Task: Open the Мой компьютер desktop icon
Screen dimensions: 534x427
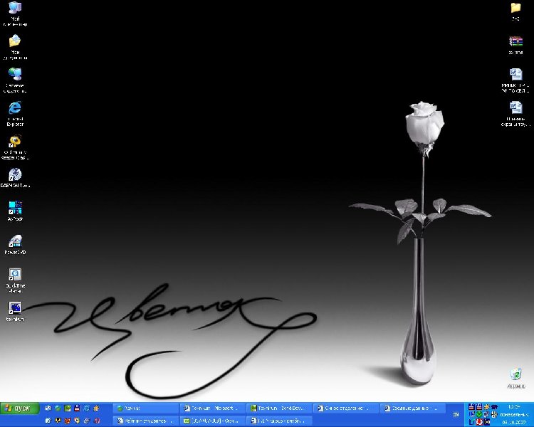Action: (15, 14)
